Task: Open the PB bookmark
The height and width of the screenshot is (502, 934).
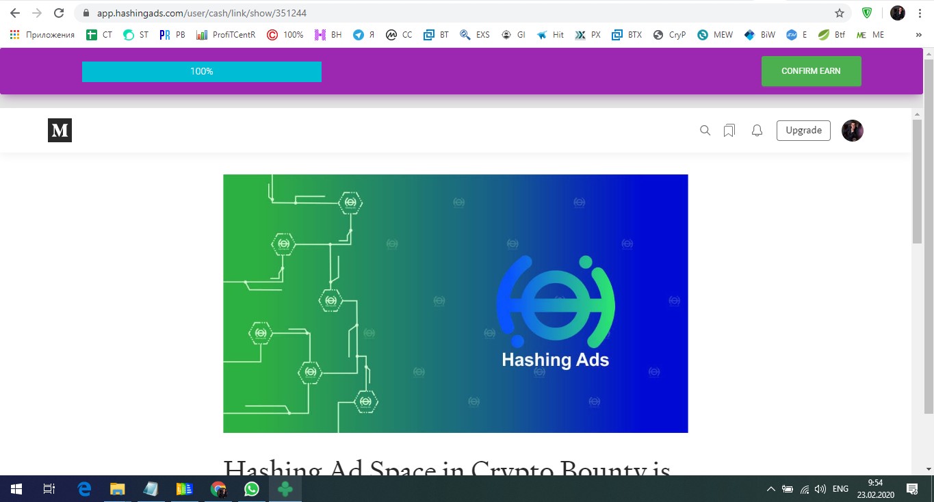Action: [x=172, y=35]
